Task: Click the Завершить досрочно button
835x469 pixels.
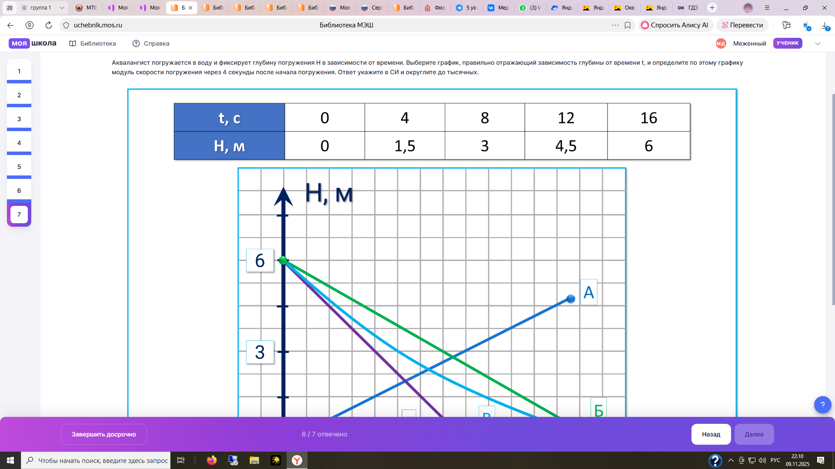Action: (104, 434)
